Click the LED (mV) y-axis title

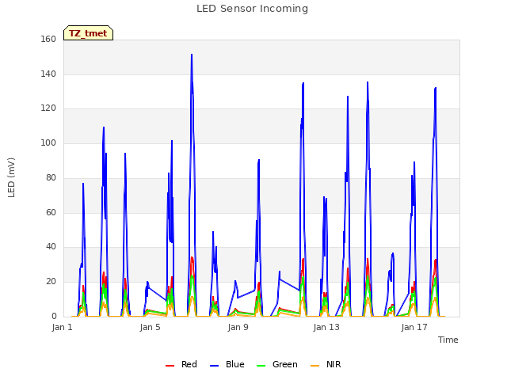click(11, 177)
